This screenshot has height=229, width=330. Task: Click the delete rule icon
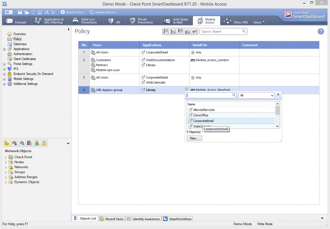pyautogui.click(x=195, y=32)
